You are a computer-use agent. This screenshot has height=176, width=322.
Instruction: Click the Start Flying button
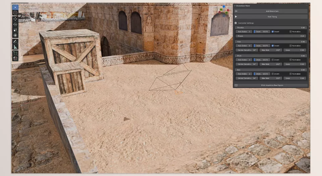(271, 17)
